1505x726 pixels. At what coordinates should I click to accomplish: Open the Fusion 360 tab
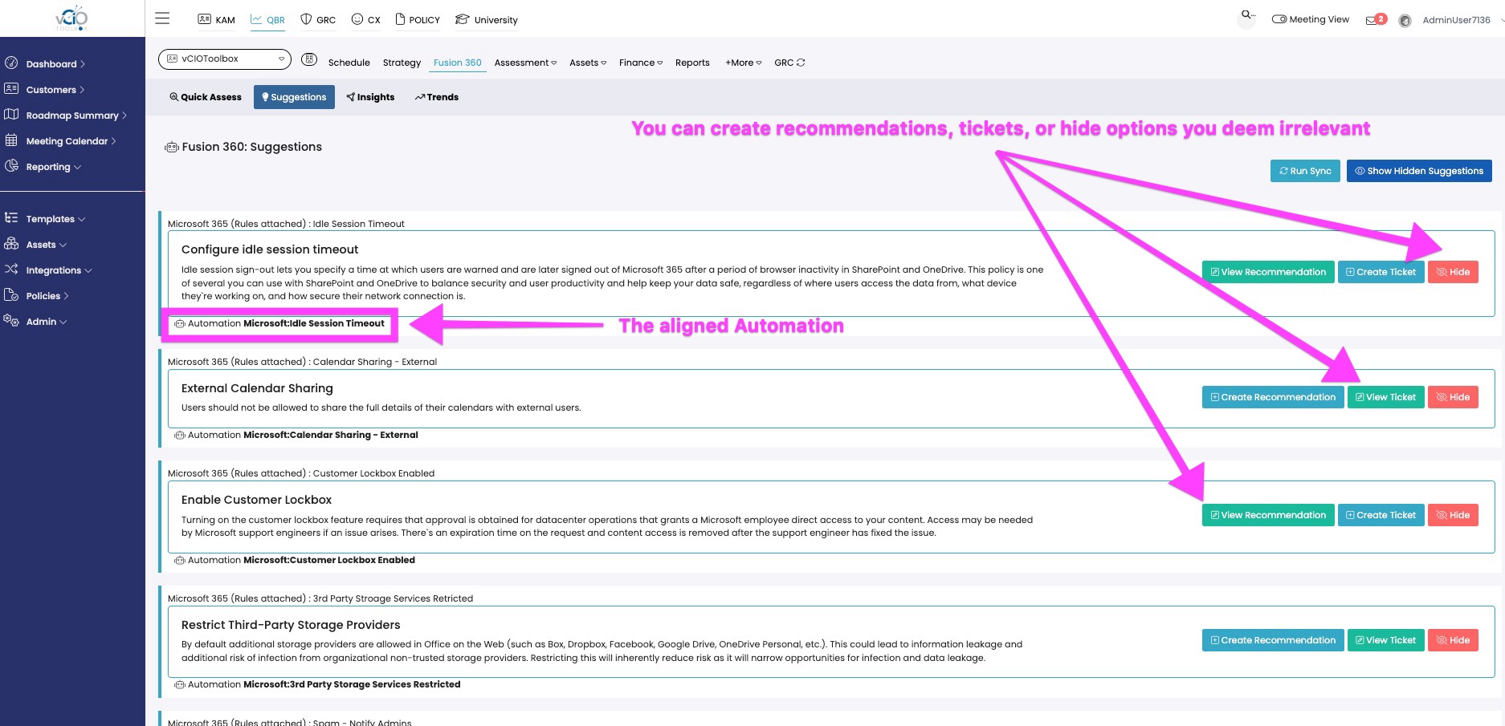tap(458, 63)
